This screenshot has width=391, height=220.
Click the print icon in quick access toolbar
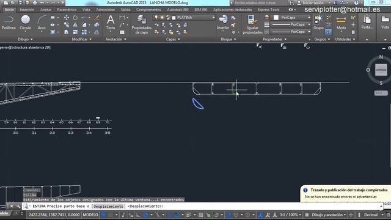tap(35, 2)
